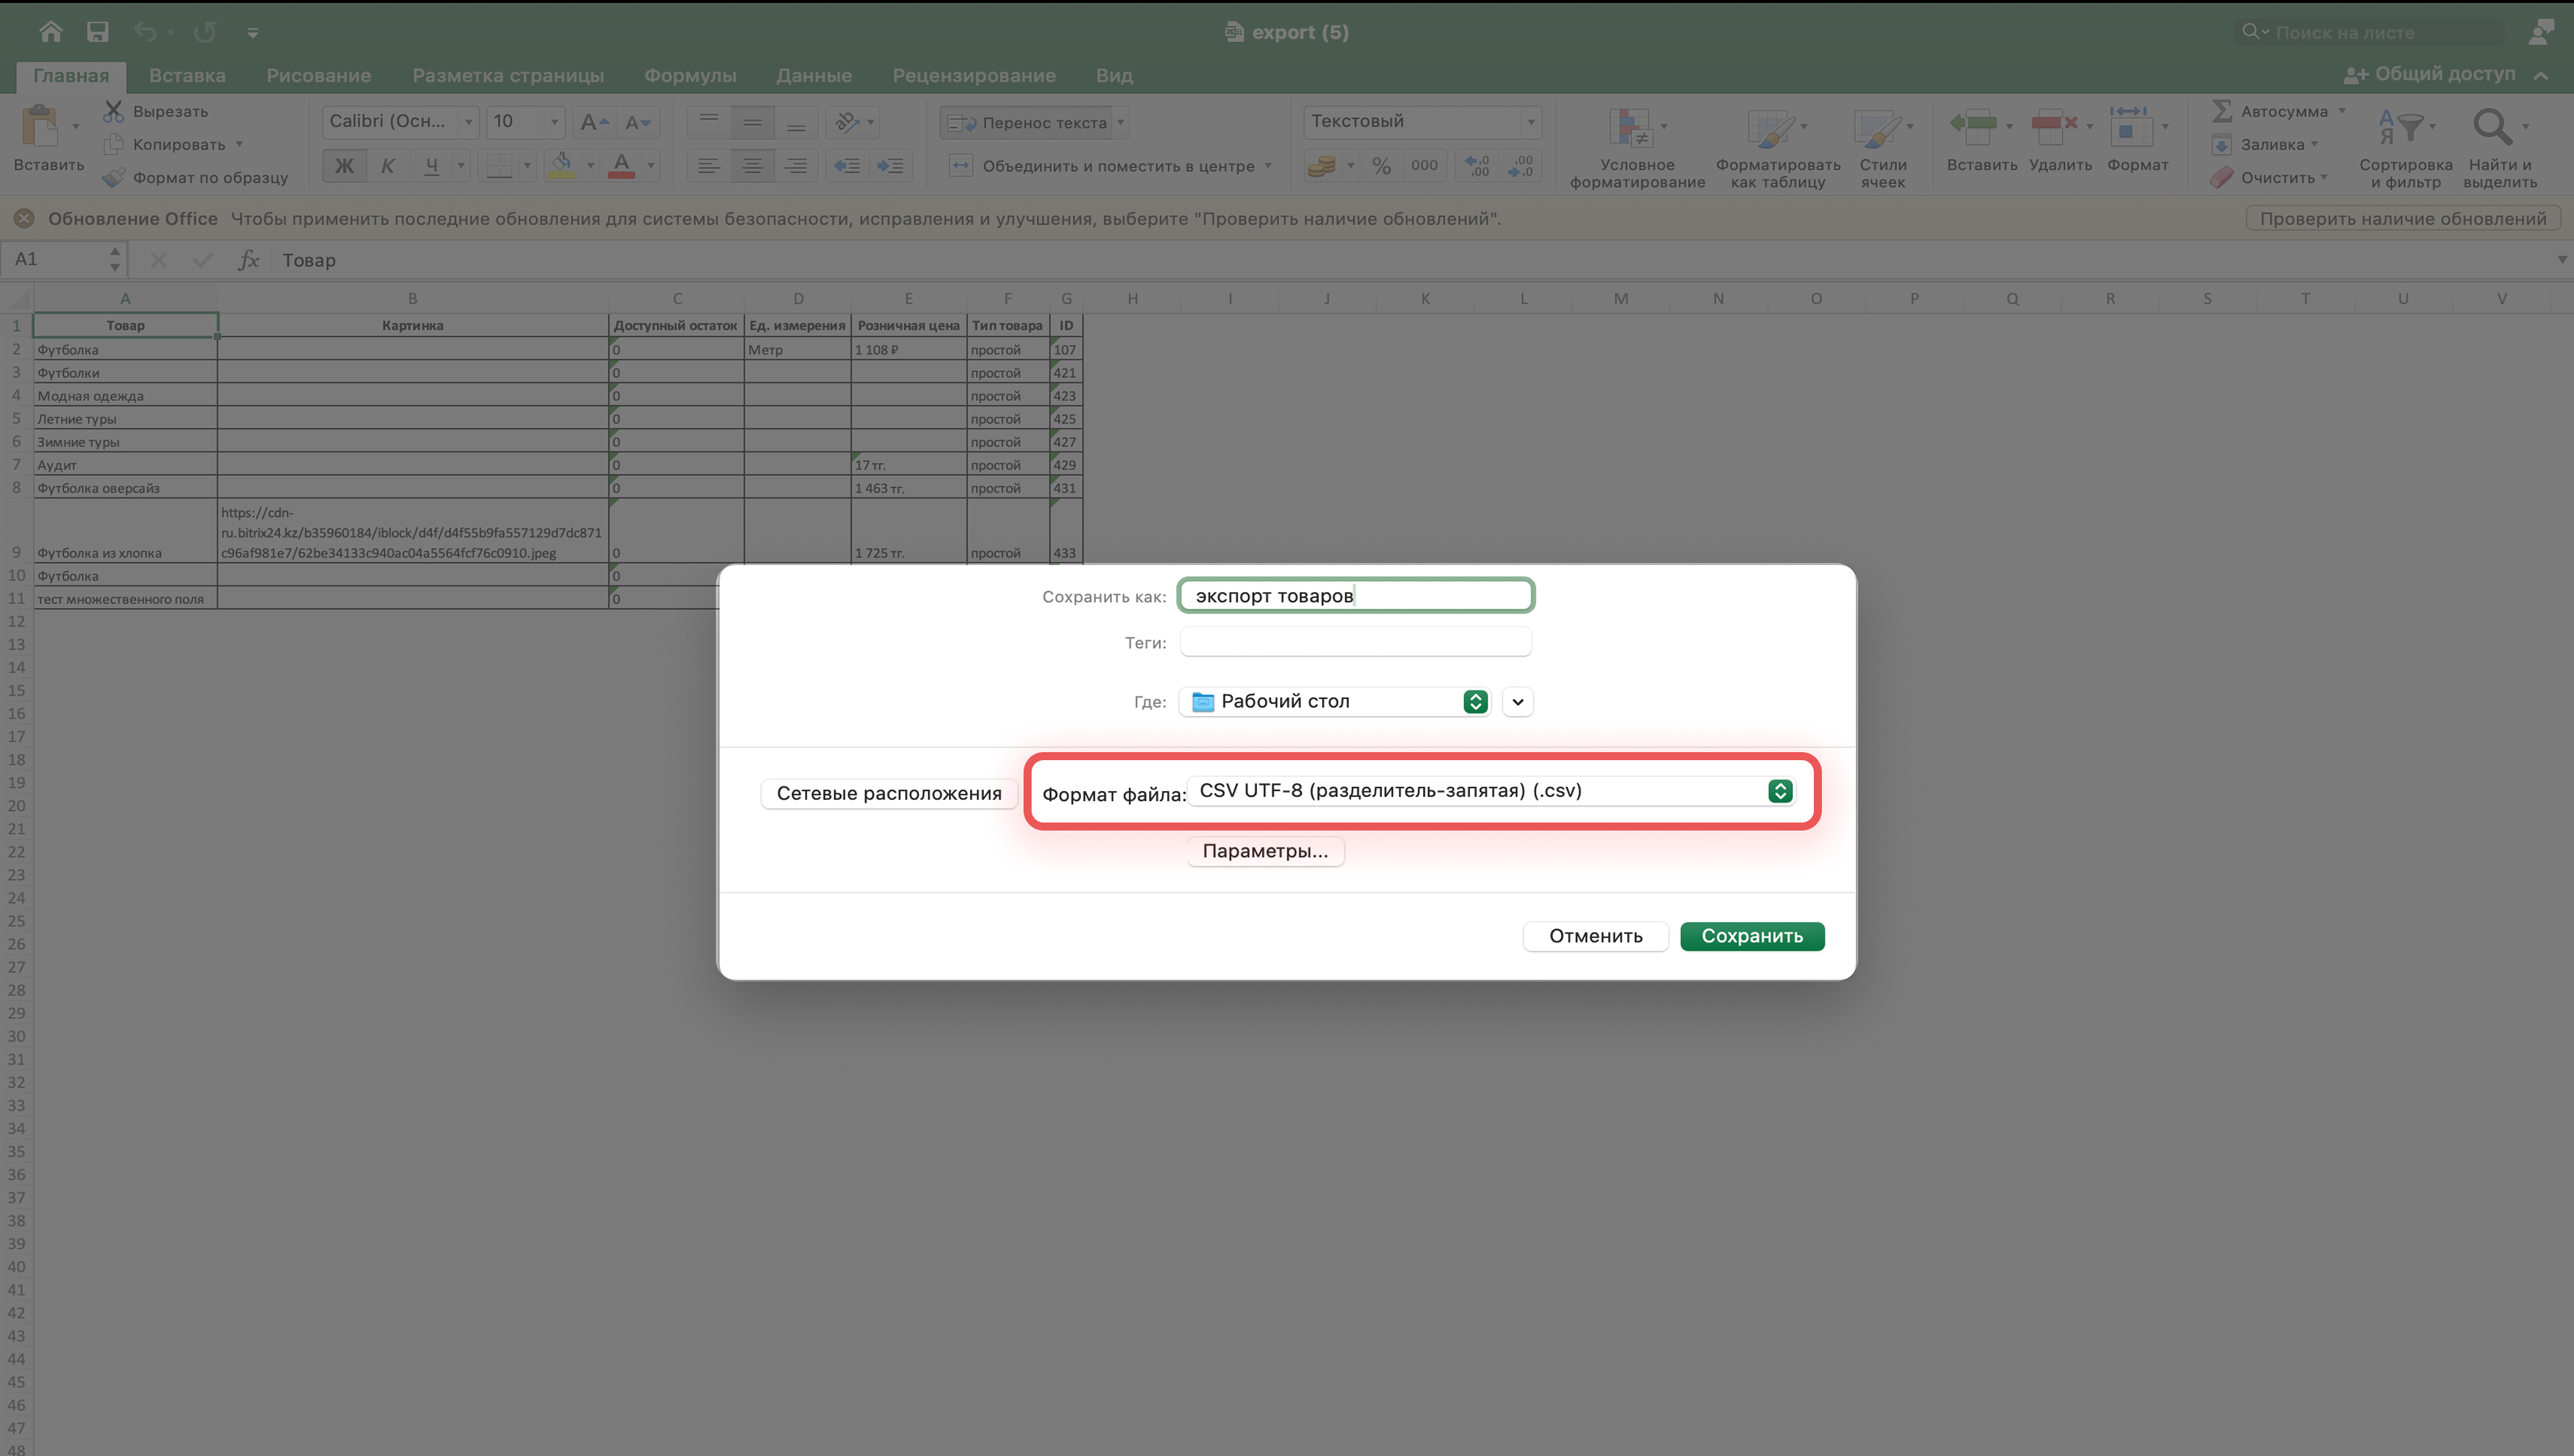Click the green Сохранить button

[x=1752, y=936]
